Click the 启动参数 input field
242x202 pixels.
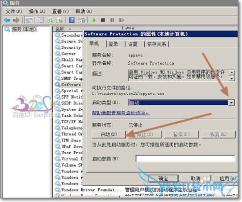(185, 159)
